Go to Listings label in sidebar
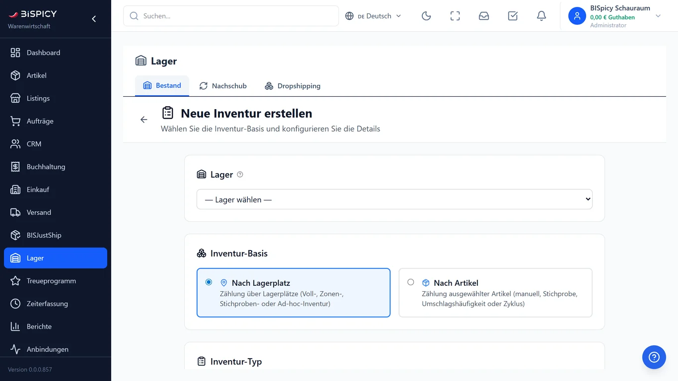678x381 pixels. tap(38, 98)
